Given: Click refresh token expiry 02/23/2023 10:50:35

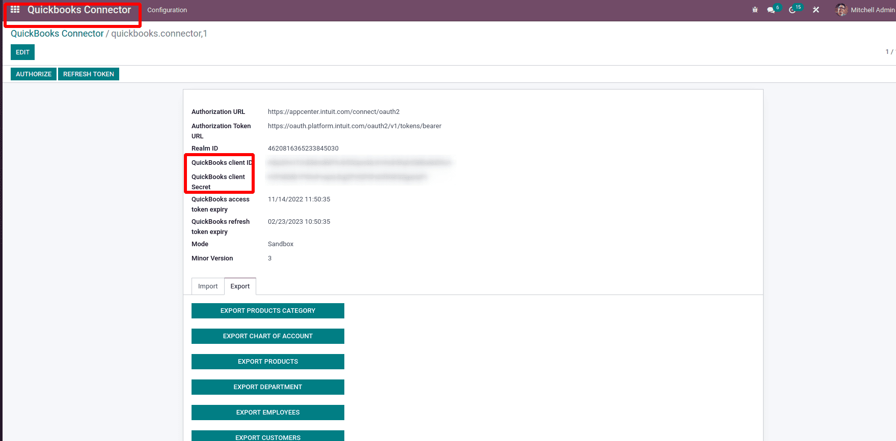Looking at the screenshot, I should pyautogui.click(x=299, y=222).
